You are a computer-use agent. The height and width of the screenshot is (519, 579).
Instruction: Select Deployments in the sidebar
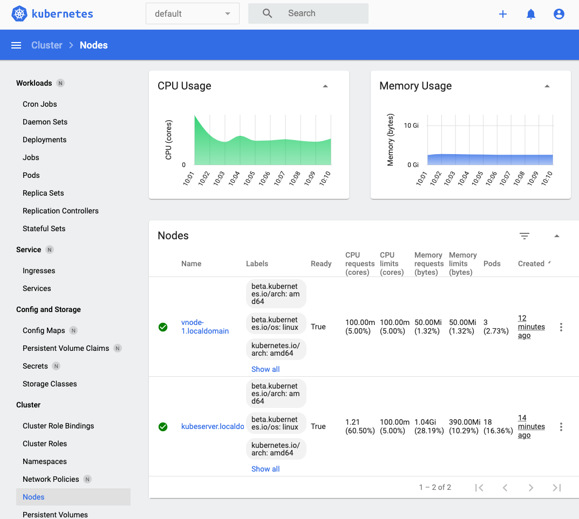44,139
